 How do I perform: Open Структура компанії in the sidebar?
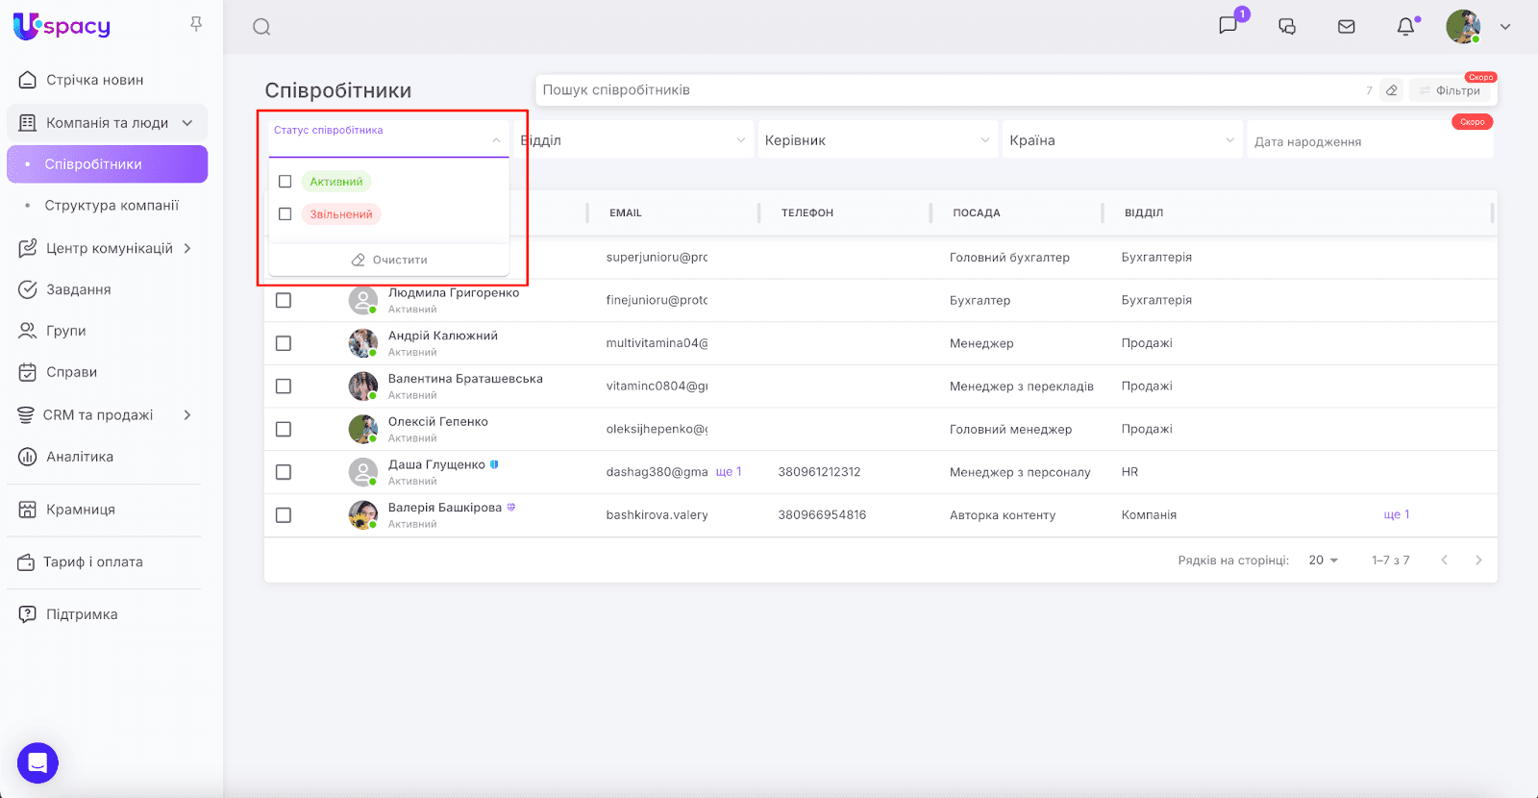tap(112, 206)
